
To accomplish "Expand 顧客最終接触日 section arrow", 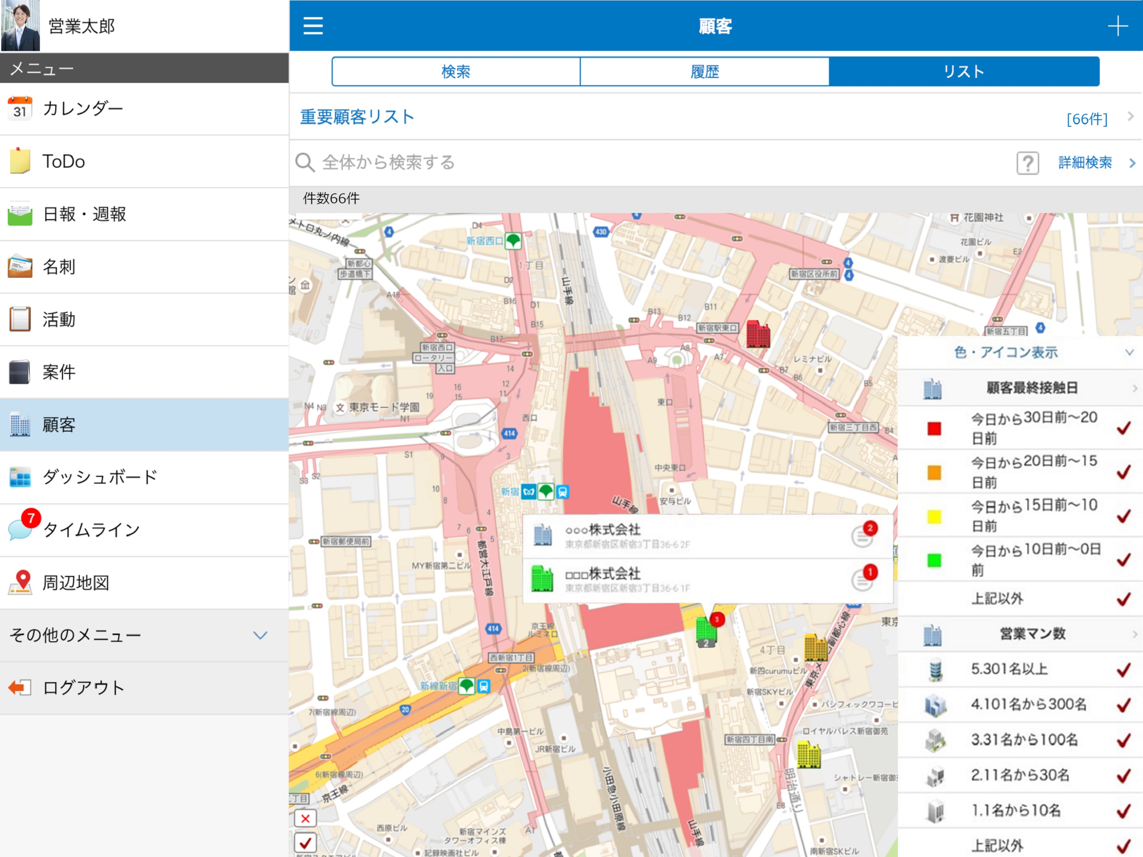I will pyautogui.click(x=1135, y=387).
